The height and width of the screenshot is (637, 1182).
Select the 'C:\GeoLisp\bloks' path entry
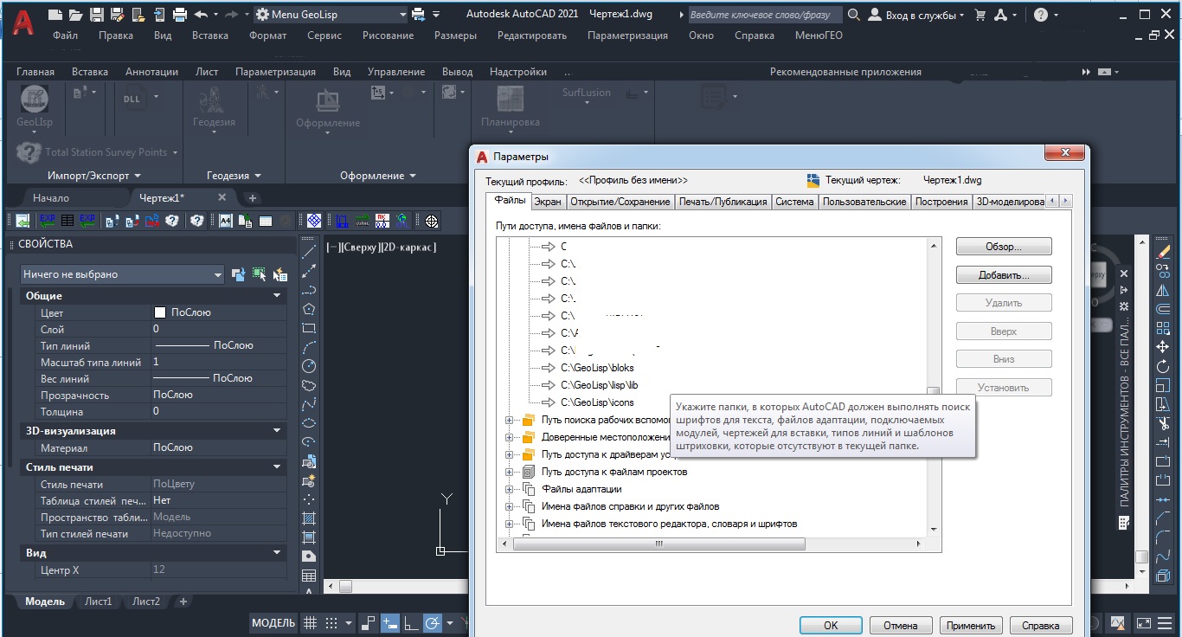click(597, 368)
